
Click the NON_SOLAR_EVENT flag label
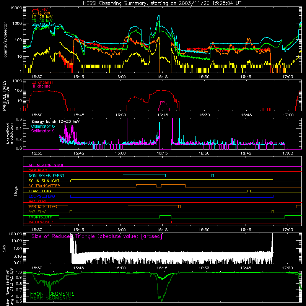tap(46, 176)
